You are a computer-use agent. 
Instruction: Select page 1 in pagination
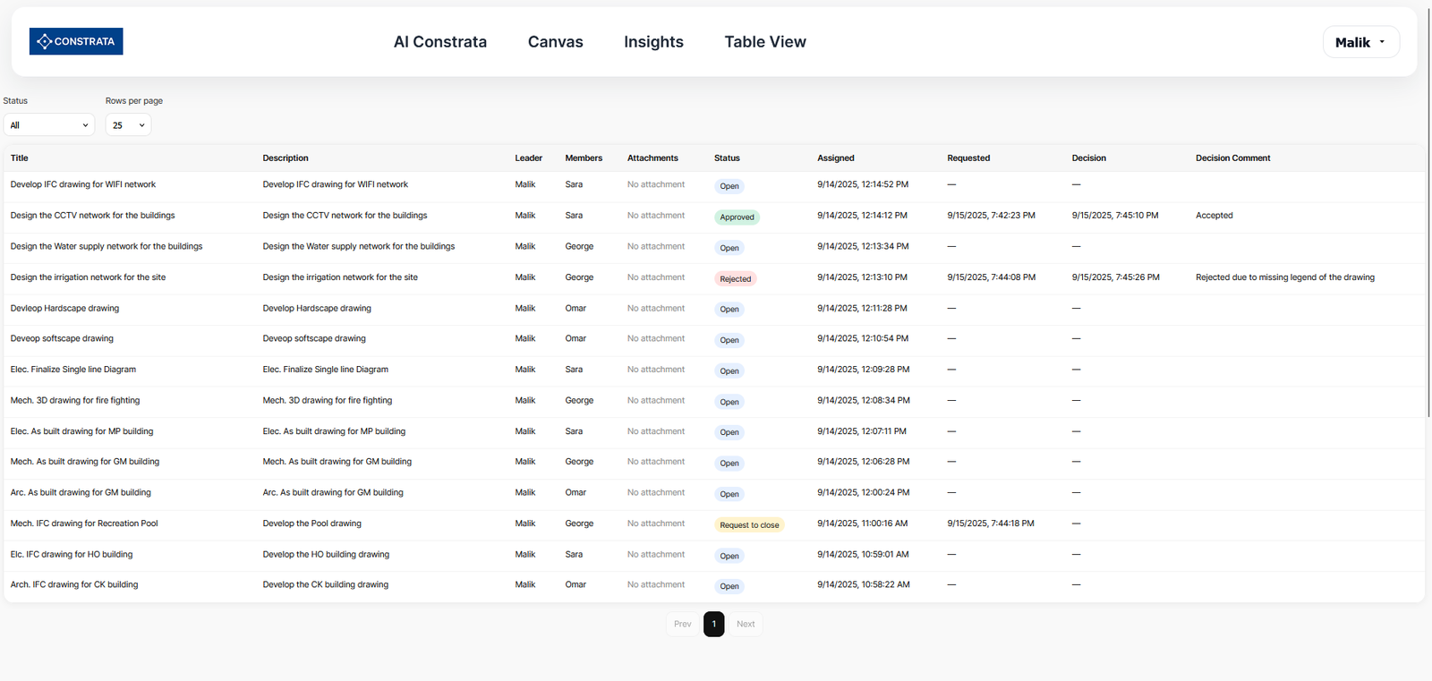[x=713, y=624]
